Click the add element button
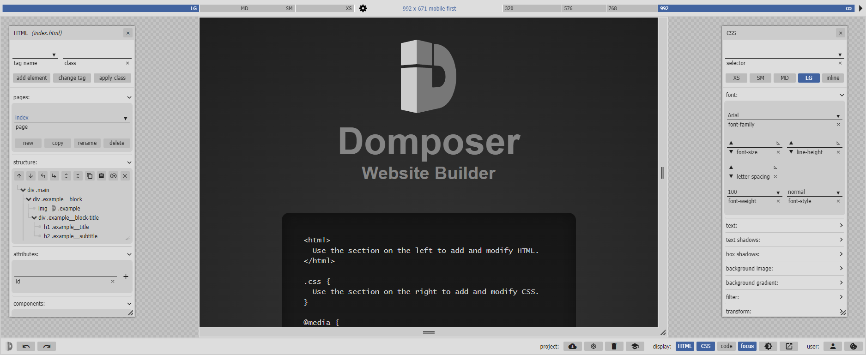Image resolution: width=866 pixels, height=355 pixels. [x=32, y=78]
